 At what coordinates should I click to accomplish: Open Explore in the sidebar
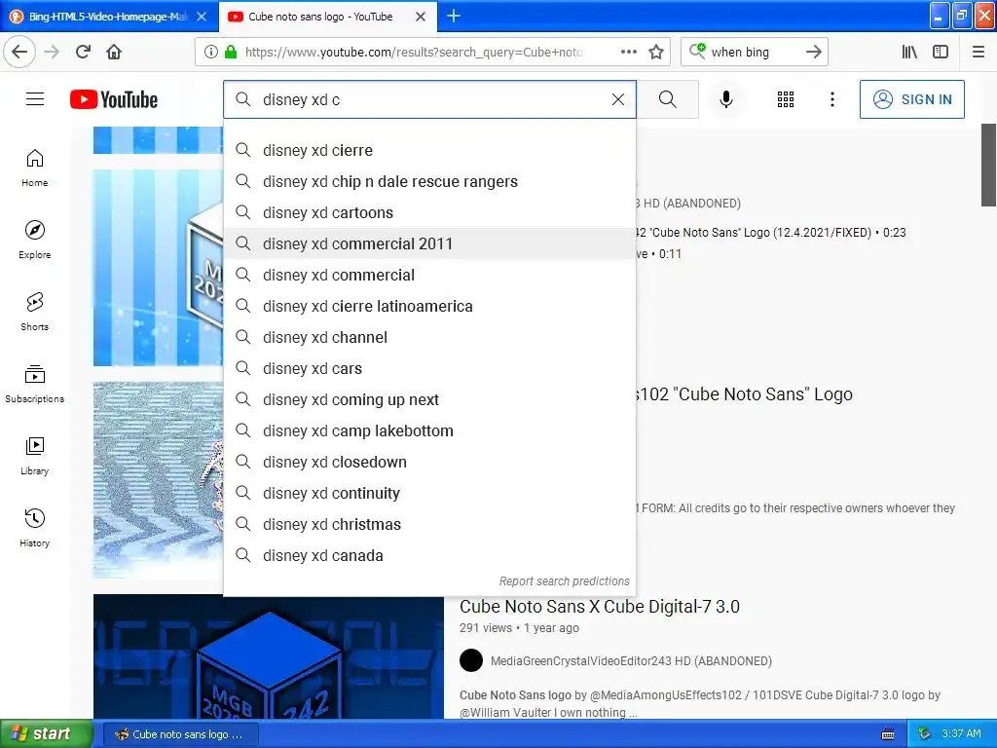point(35,240)
